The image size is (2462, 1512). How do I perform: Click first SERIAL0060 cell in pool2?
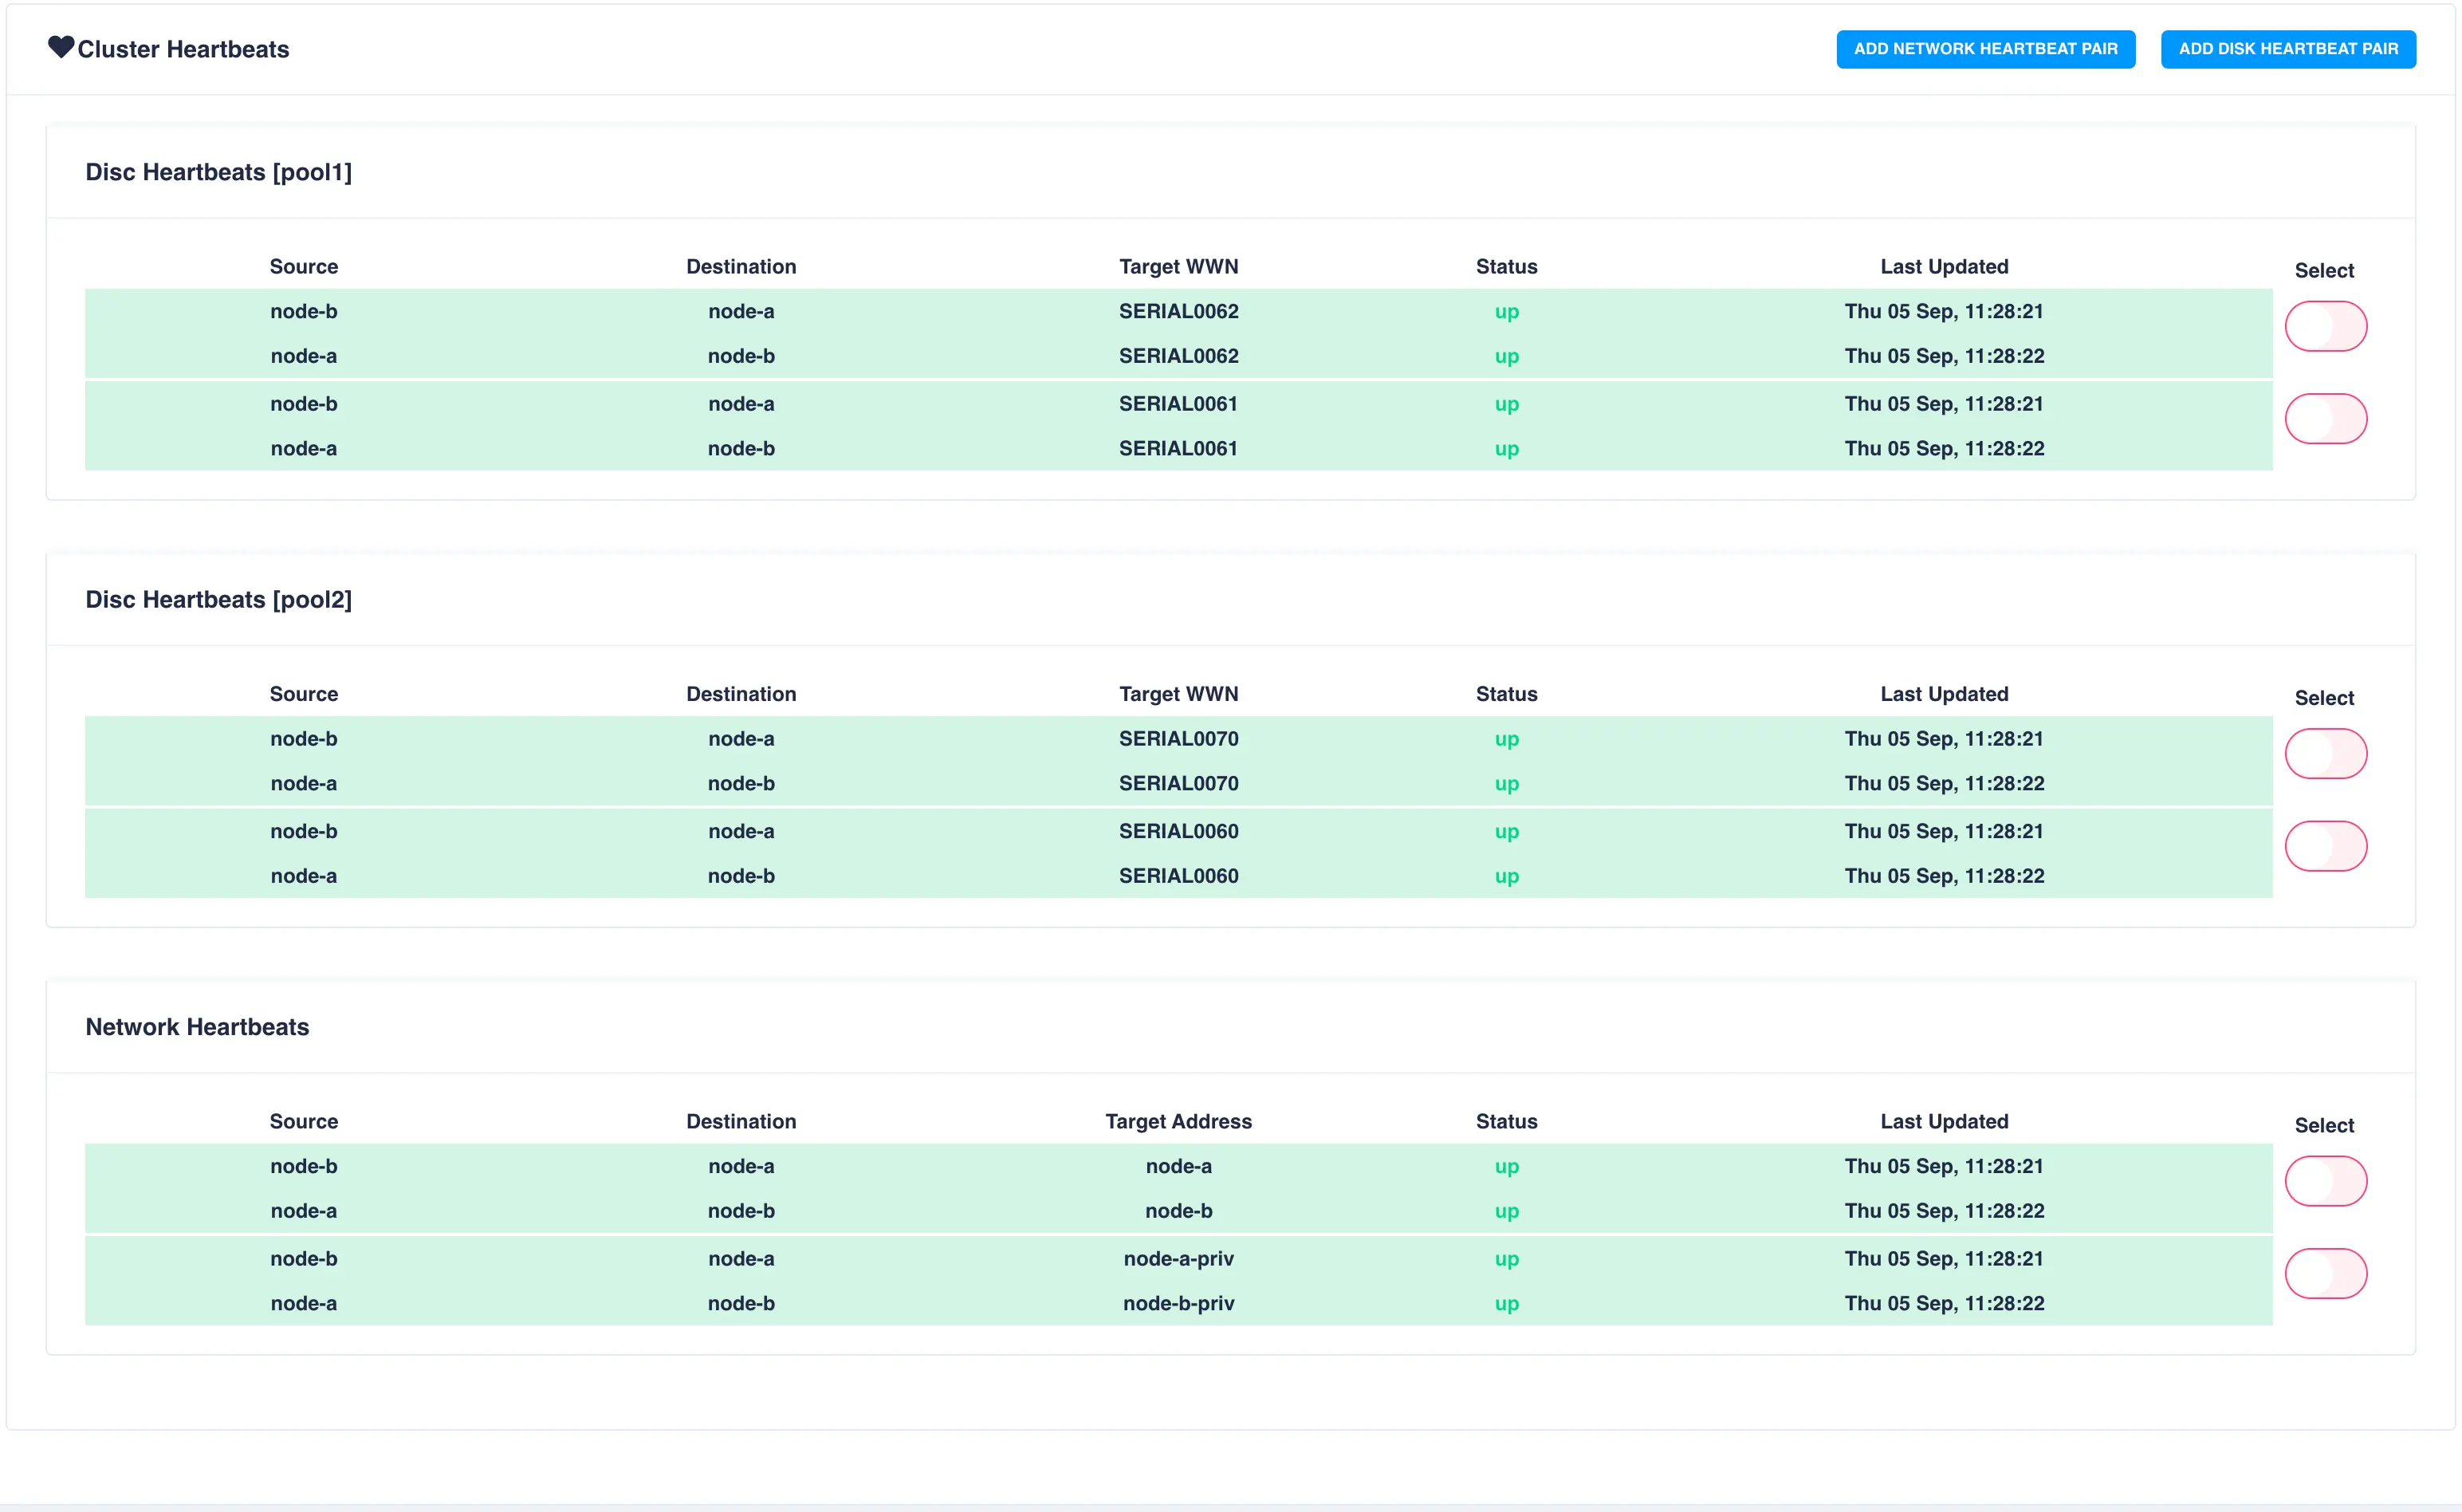(x=1178, y=831)
